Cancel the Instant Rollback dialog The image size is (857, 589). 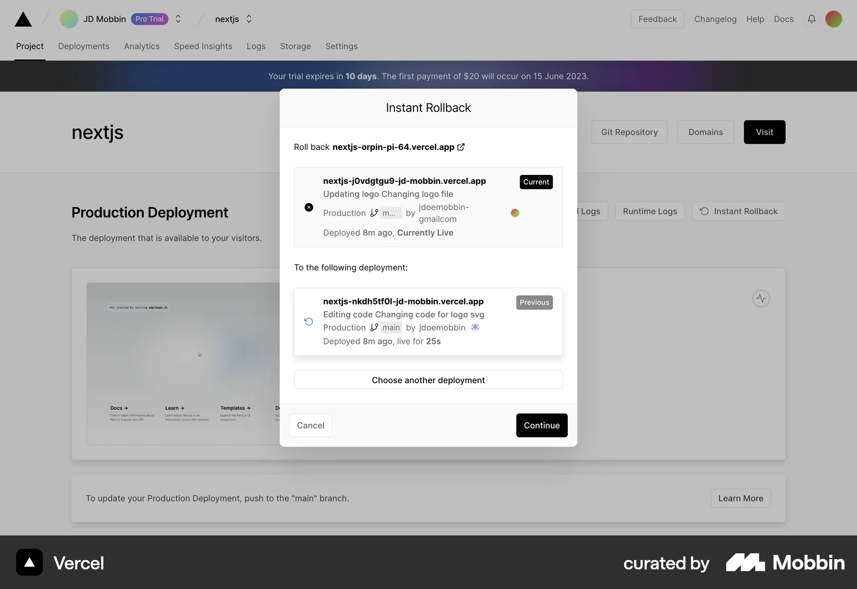pyautogui.click(x=311, y=425)
